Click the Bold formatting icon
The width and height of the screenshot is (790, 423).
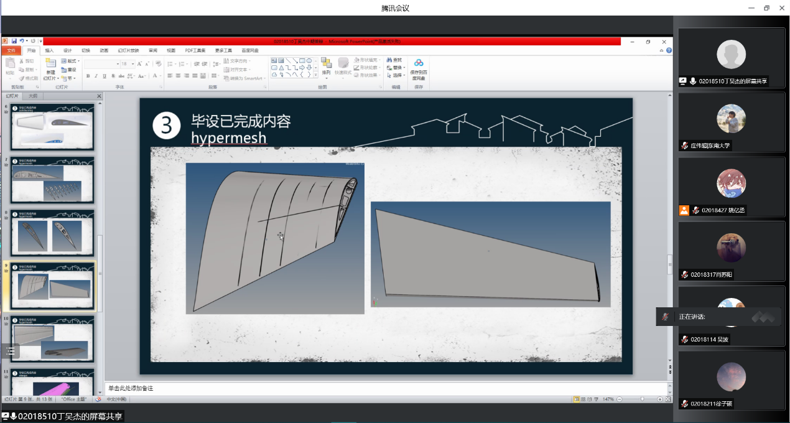88,76
